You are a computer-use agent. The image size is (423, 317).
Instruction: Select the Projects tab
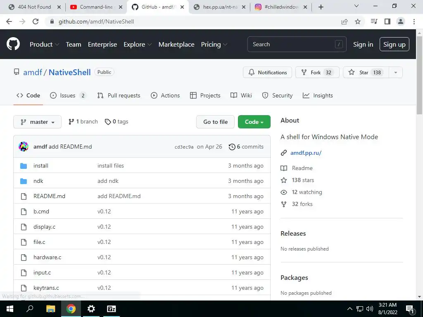[x=205, y=95]
